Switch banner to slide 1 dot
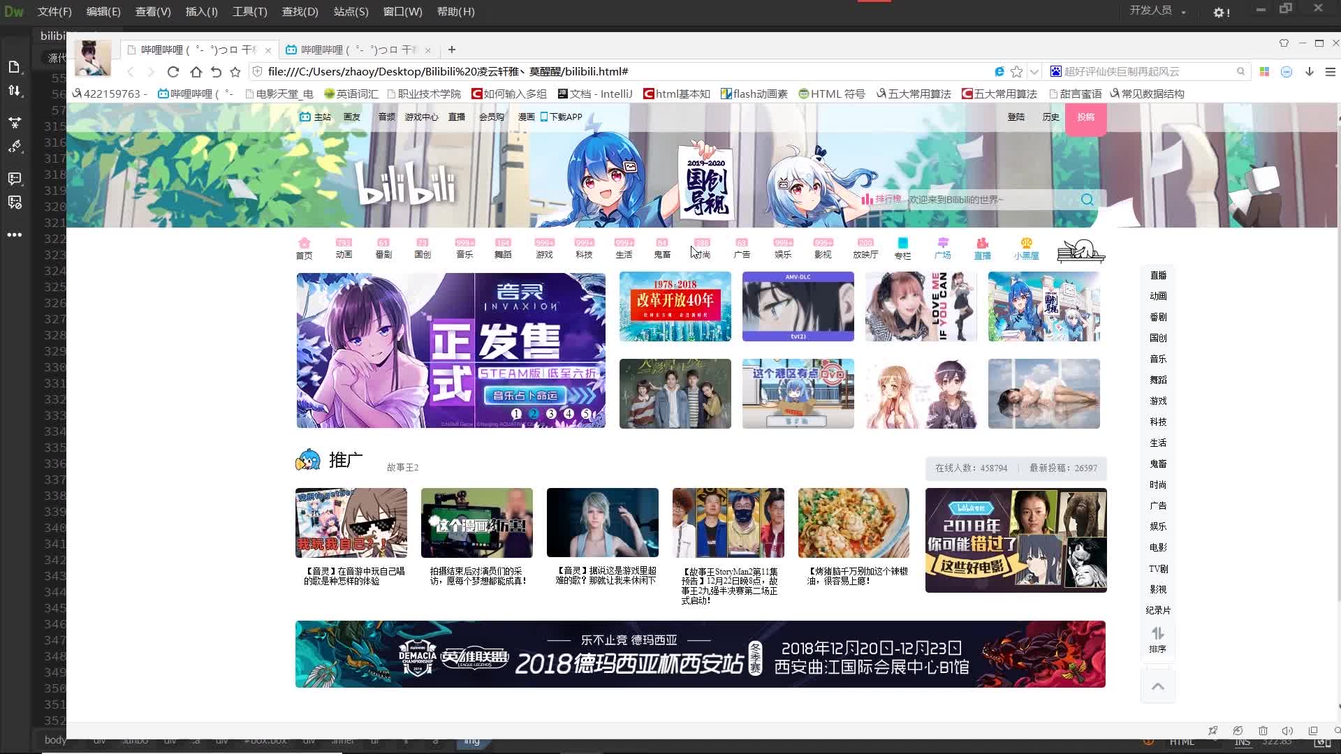Viewport: 1341px width, 754px height. coord(516,414)
